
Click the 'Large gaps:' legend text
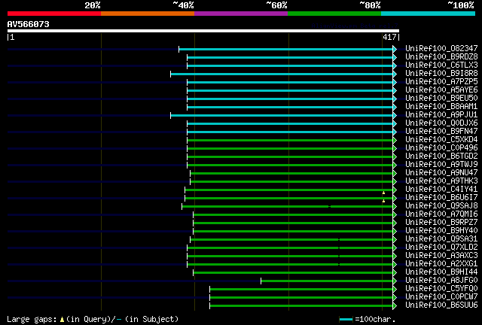[32, 320]
